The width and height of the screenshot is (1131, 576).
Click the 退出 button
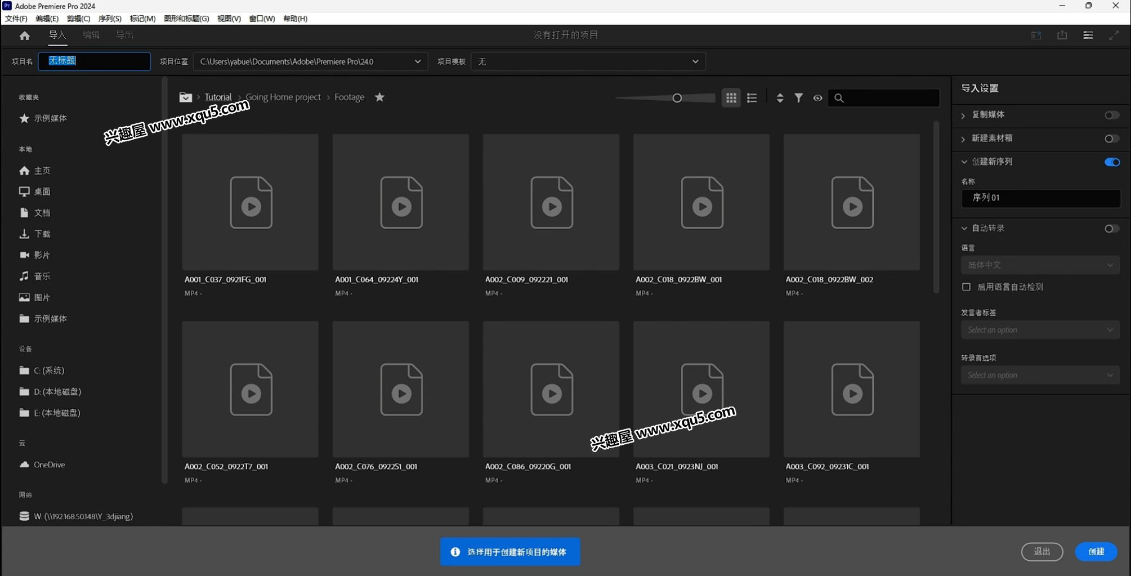(1042, 552)
